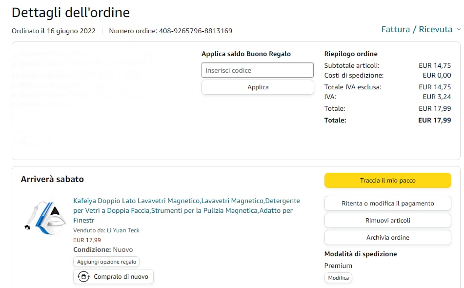Click the circular arrows icon in Compralo di nuovo

(x=83, y=276)
